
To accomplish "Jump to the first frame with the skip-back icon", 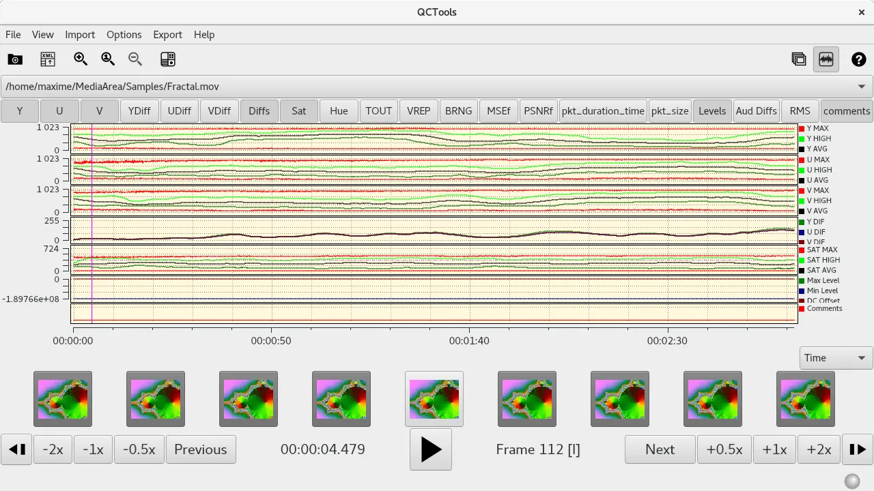I will pyautogui.click(x=17, y=449).
